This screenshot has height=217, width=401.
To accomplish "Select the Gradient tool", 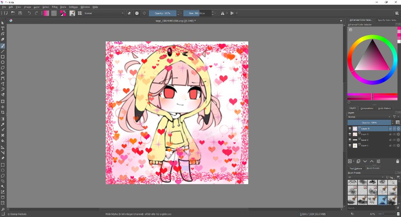I will 3,119.
